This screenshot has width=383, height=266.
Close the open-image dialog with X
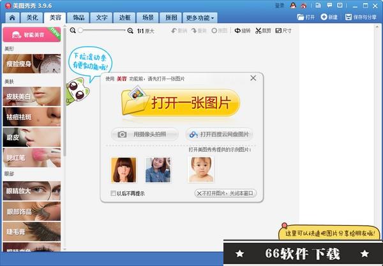tap(253, 78)
